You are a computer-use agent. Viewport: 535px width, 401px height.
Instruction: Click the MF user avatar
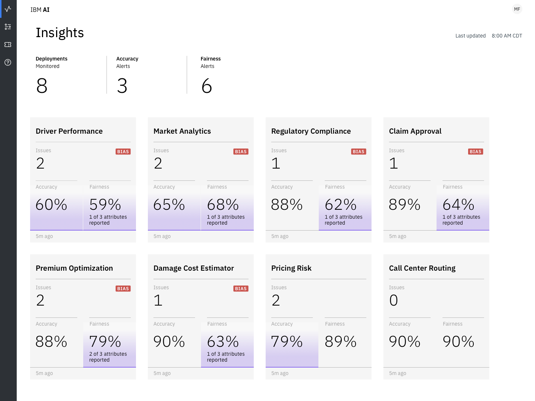(x=517, y=9)
